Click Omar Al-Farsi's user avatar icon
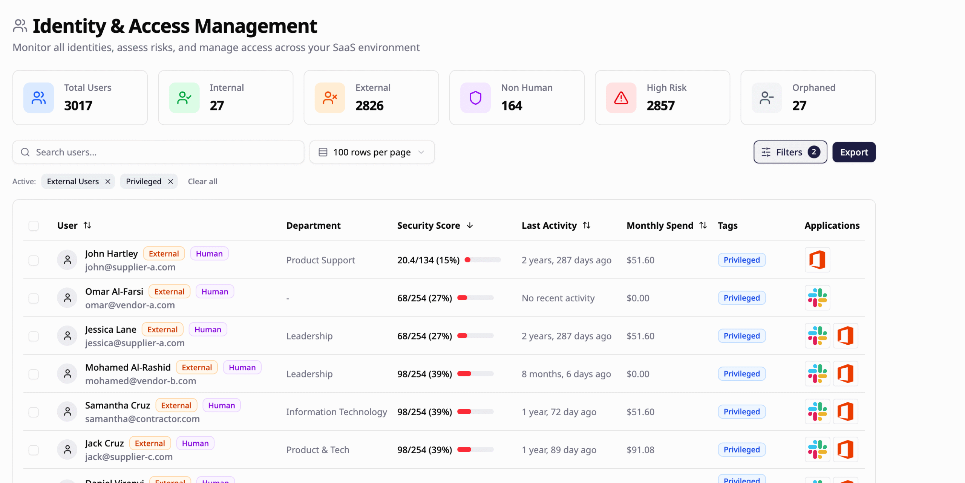 [x=67, y=298]
